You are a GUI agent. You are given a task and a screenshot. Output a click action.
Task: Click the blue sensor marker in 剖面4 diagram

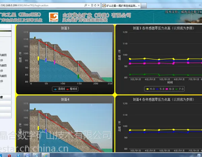coord(46,131)
